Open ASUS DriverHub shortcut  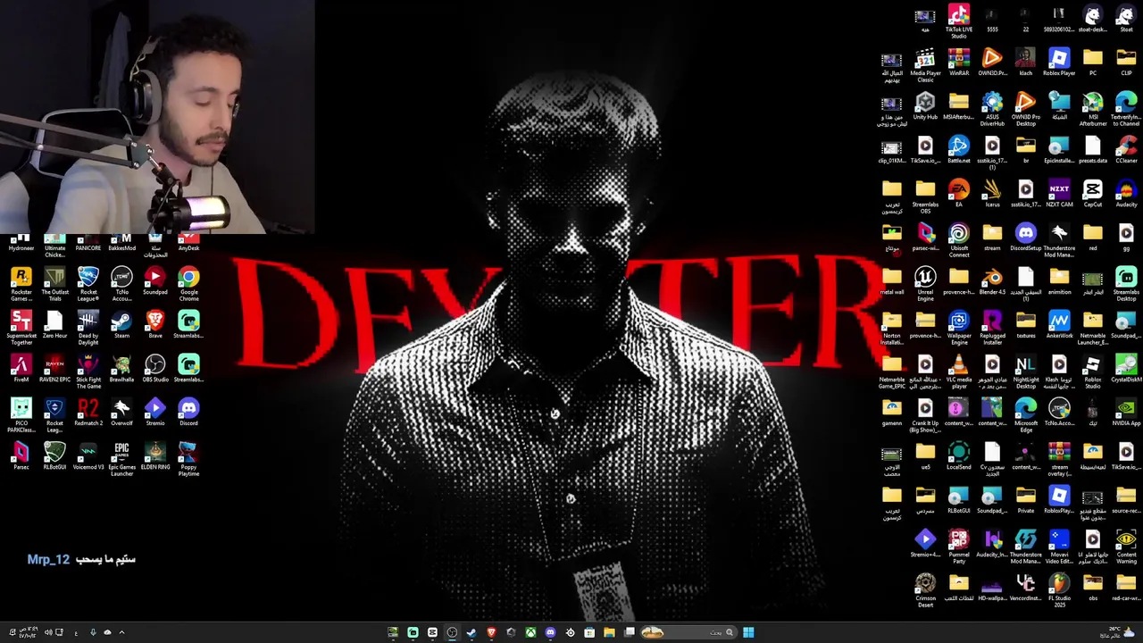[992, 109]
